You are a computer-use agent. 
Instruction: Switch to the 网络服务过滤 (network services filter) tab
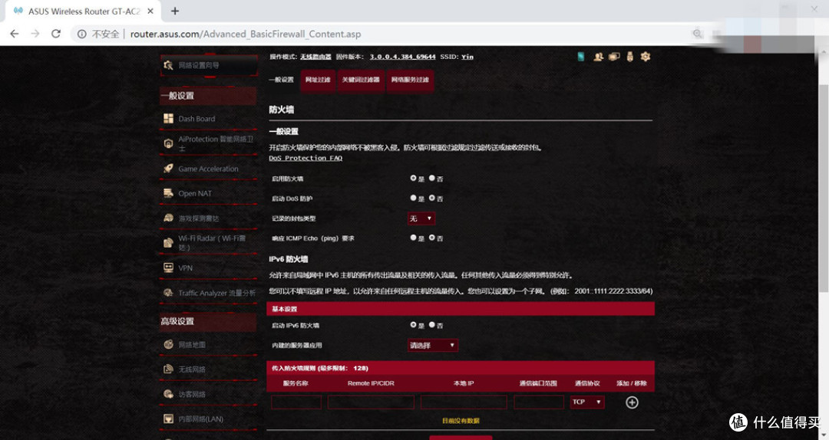410,80
